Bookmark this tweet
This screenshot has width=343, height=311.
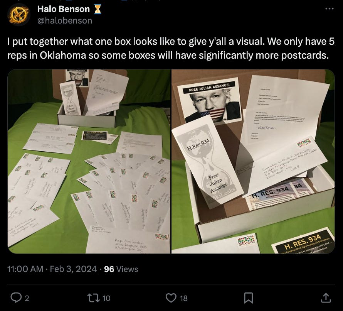point(249,298)
